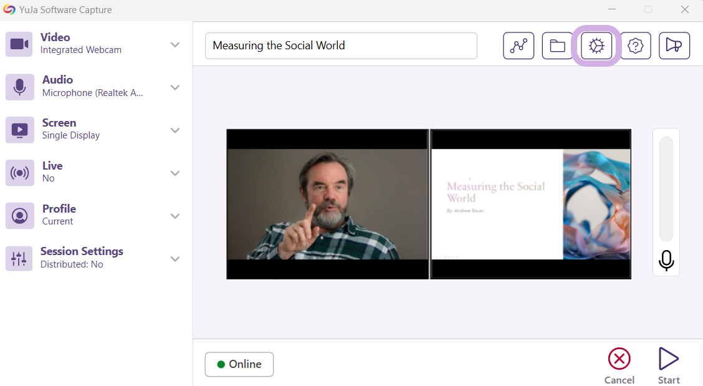
Task: Expand the Session Settings dropdown
Action: point(175,259)
